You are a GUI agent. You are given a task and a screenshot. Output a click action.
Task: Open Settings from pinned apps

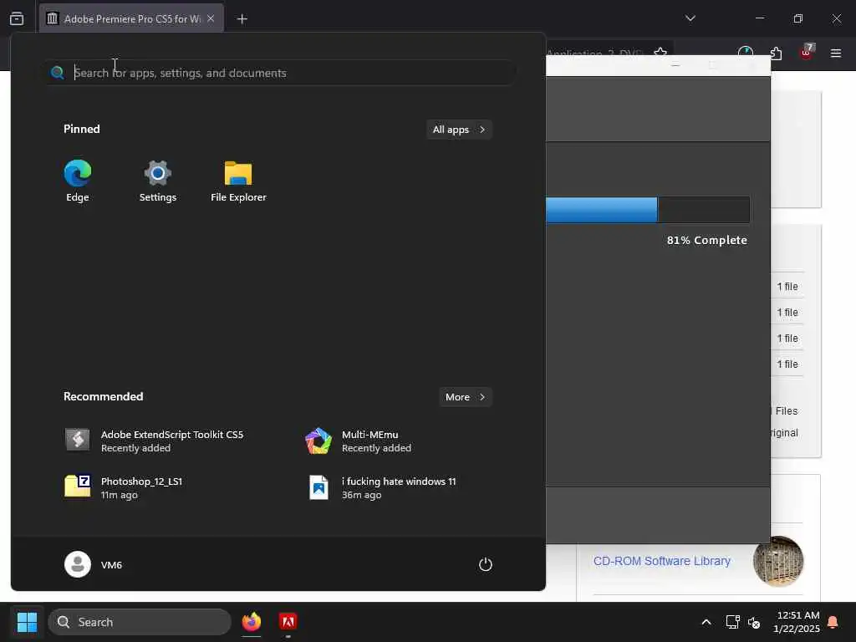click(x=158, y=181)
